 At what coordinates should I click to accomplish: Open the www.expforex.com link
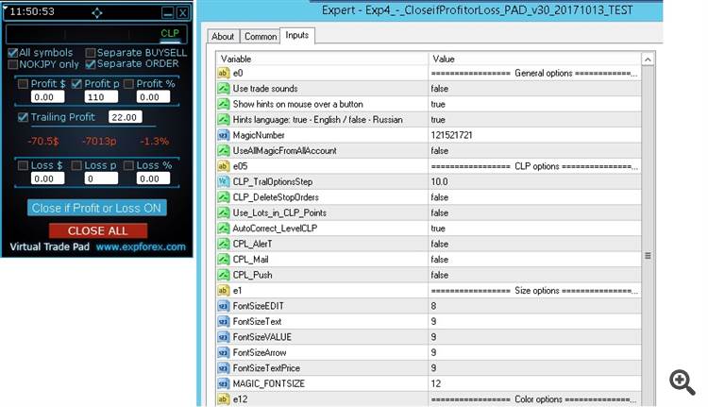(x=141, y=247)
